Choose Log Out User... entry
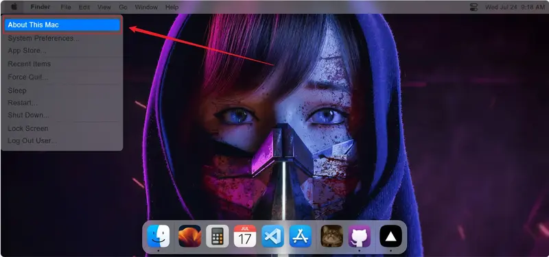This screenshot has width=549, height=257. coord(62,141)
